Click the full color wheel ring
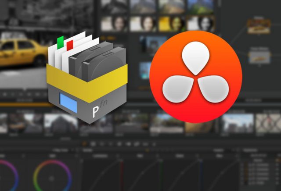This screenshot has width=281, height=191. click(x=52, y=176)
